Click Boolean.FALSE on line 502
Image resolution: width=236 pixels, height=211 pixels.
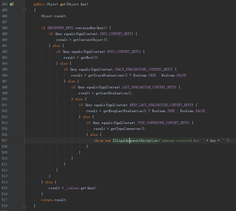point(192,111)
